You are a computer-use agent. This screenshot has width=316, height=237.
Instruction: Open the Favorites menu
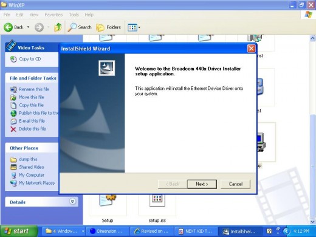pos(53,15)
